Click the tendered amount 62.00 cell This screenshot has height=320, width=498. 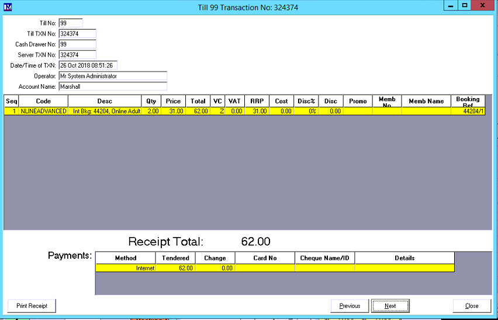175,268
